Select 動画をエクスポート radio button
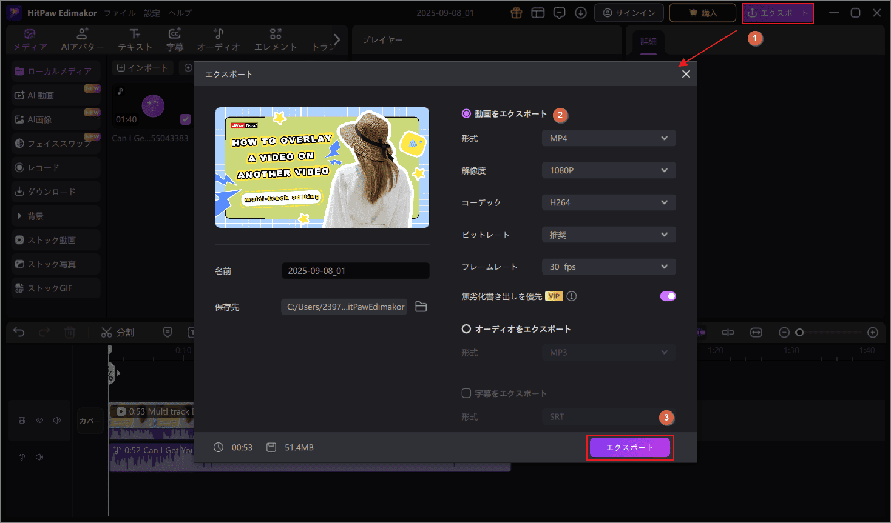 (466, 113)
